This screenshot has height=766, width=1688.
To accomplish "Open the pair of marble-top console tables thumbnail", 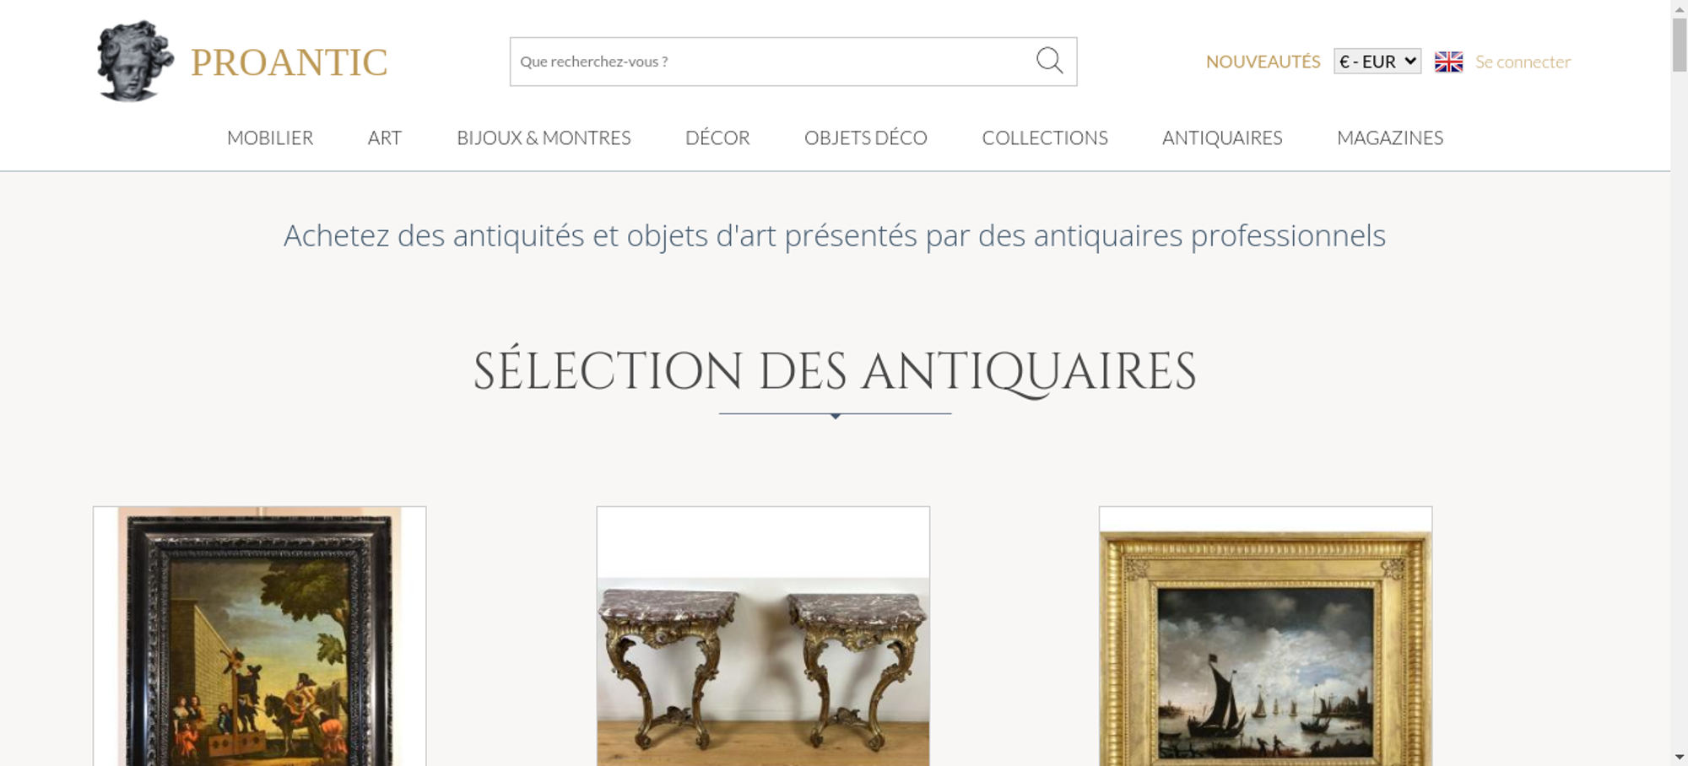I will pos(763,636).
